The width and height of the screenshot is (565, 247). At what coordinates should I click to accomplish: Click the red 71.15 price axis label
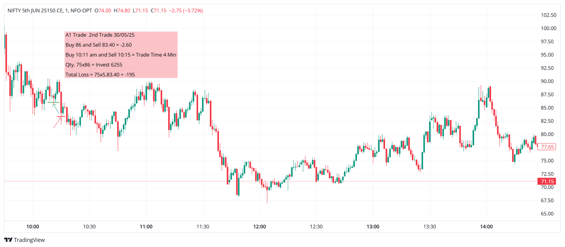(x=546, y=182)
